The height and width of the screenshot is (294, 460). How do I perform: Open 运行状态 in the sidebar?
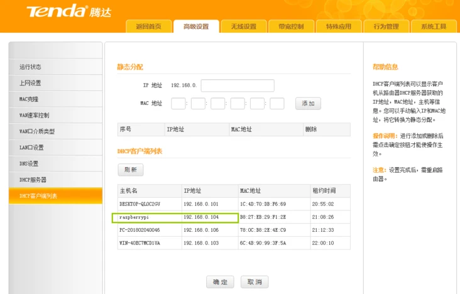point(55,67)
